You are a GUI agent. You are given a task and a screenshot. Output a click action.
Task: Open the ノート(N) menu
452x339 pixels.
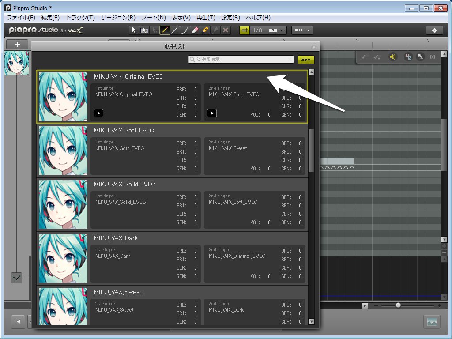point(154,18)
